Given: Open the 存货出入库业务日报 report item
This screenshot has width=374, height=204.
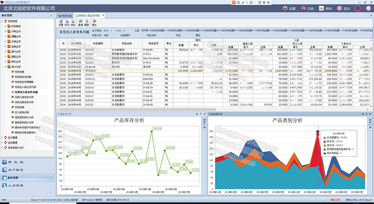Looking at the screenshot, I should click(x=26, y=87).
